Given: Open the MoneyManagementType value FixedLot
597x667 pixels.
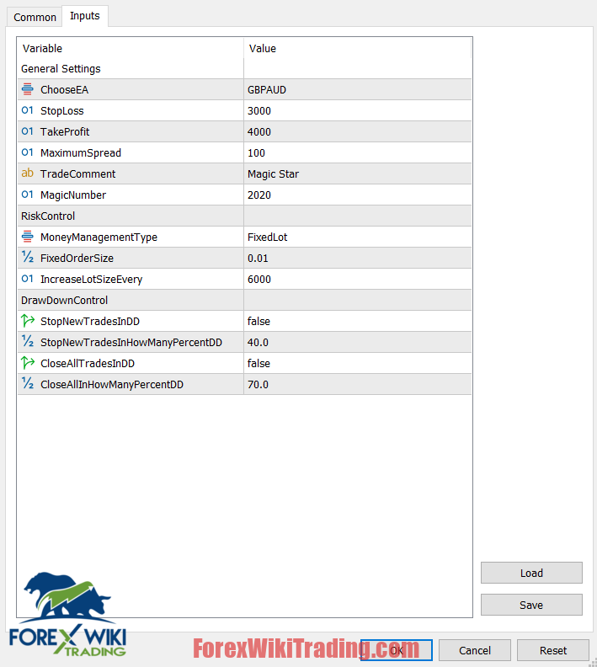Looking at the screenshot, I should click(x=358, y=237).
